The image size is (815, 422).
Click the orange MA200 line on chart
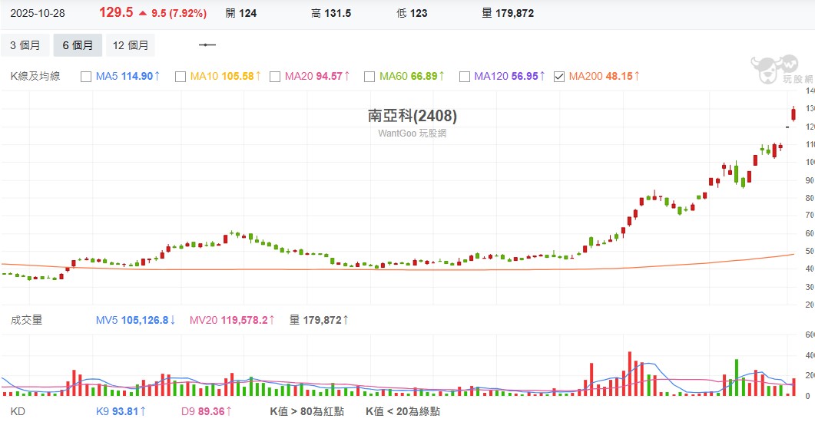(x=461, y=269)
